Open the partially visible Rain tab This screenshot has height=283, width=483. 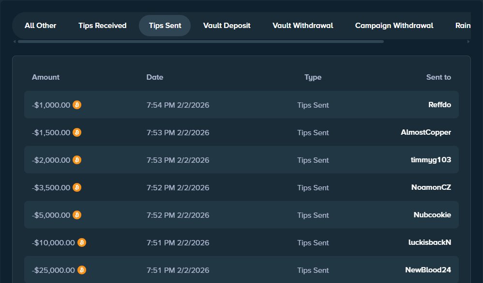click(x=463, y=26)
